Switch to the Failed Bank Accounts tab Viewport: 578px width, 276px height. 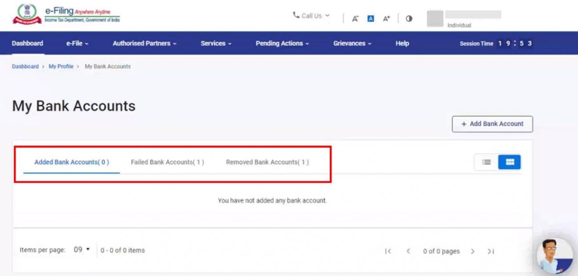[x=167, y=162]
